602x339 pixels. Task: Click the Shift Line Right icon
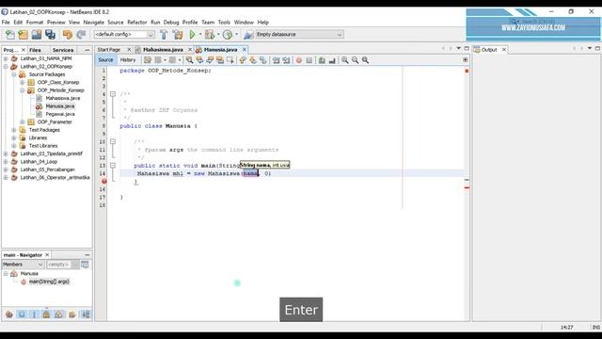coord(286,60)
